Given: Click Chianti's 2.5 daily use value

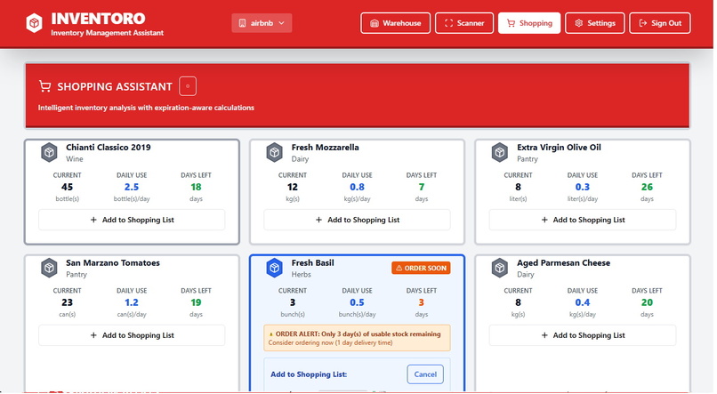Looking at the screenshot, I should [132, 187].
